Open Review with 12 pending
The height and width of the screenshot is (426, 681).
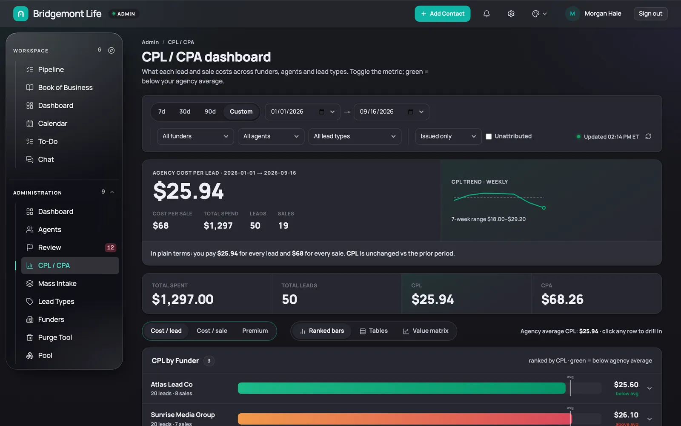pos(70,248)
